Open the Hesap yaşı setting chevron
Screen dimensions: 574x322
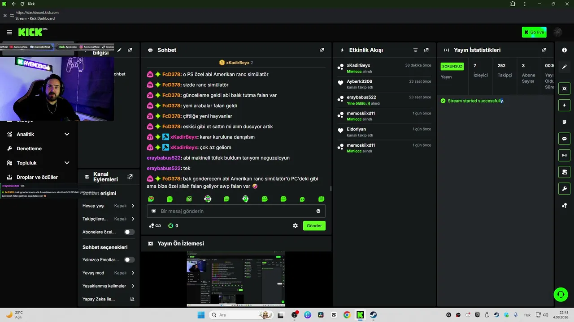133,206
